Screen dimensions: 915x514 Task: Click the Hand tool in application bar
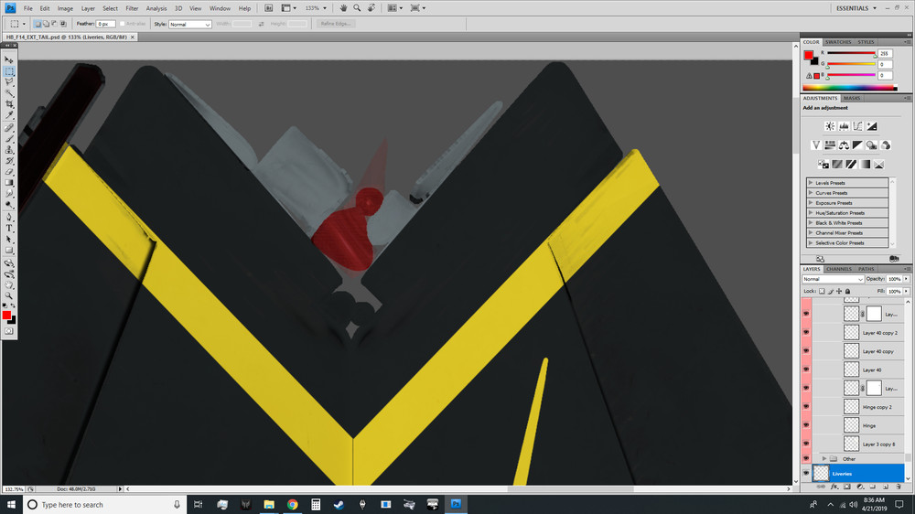(343, 8)
